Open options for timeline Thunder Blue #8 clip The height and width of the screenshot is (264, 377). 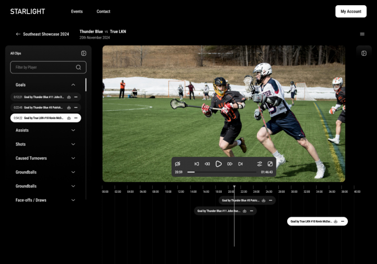tap(270, 200)
